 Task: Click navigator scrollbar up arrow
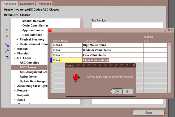[x=82, y=20]
